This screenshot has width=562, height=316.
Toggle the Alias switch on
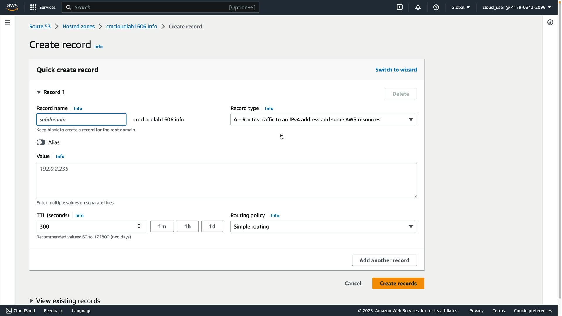coord(41,142)
